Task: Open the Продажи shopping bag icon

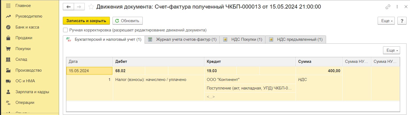Action: point(8,38)
